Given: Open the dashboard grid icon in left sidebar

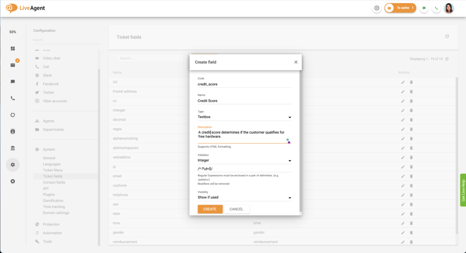Looking at the screenshot, I should 13,49.
